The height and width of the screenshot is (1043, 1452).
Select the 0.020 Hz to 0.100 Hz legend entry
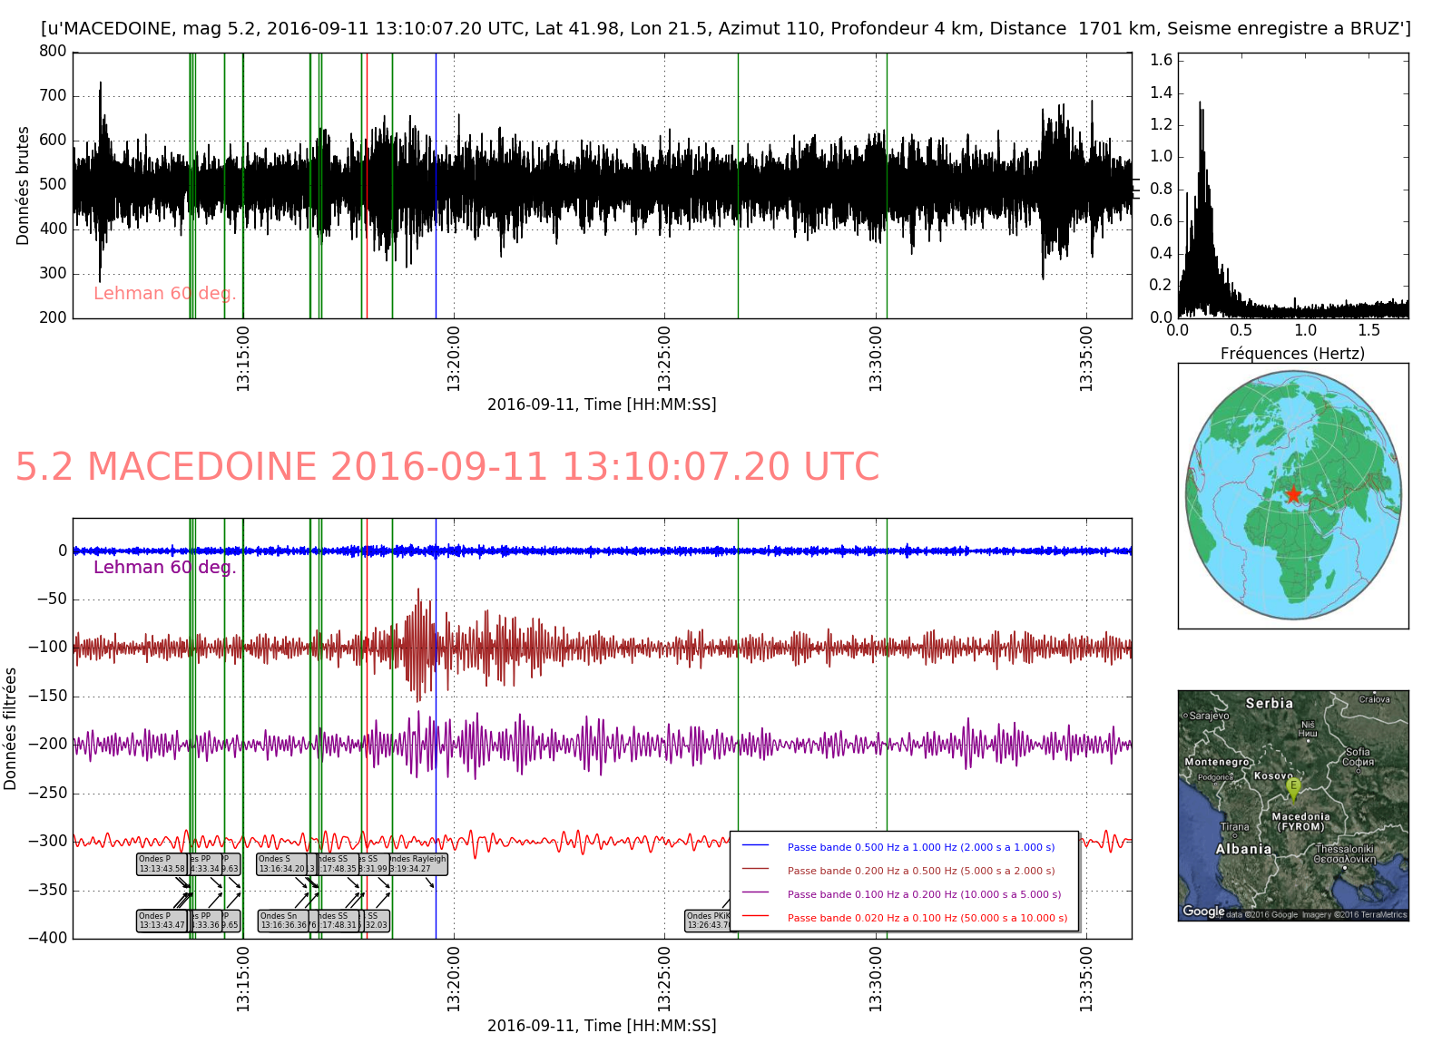point(927,918)
